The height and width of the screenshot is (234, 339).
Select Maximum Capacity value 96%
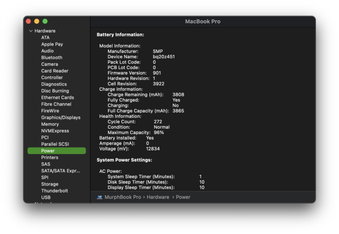(159, 133)
